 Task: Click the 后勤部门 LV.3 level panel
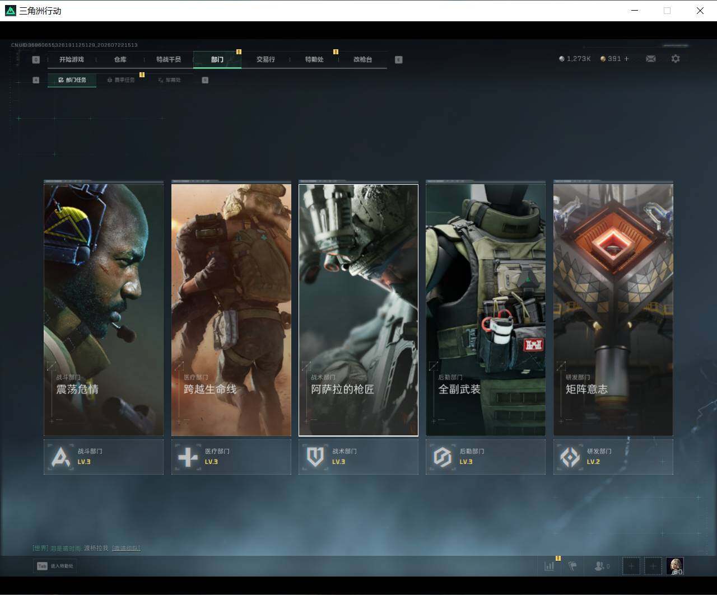pos(486,457)
